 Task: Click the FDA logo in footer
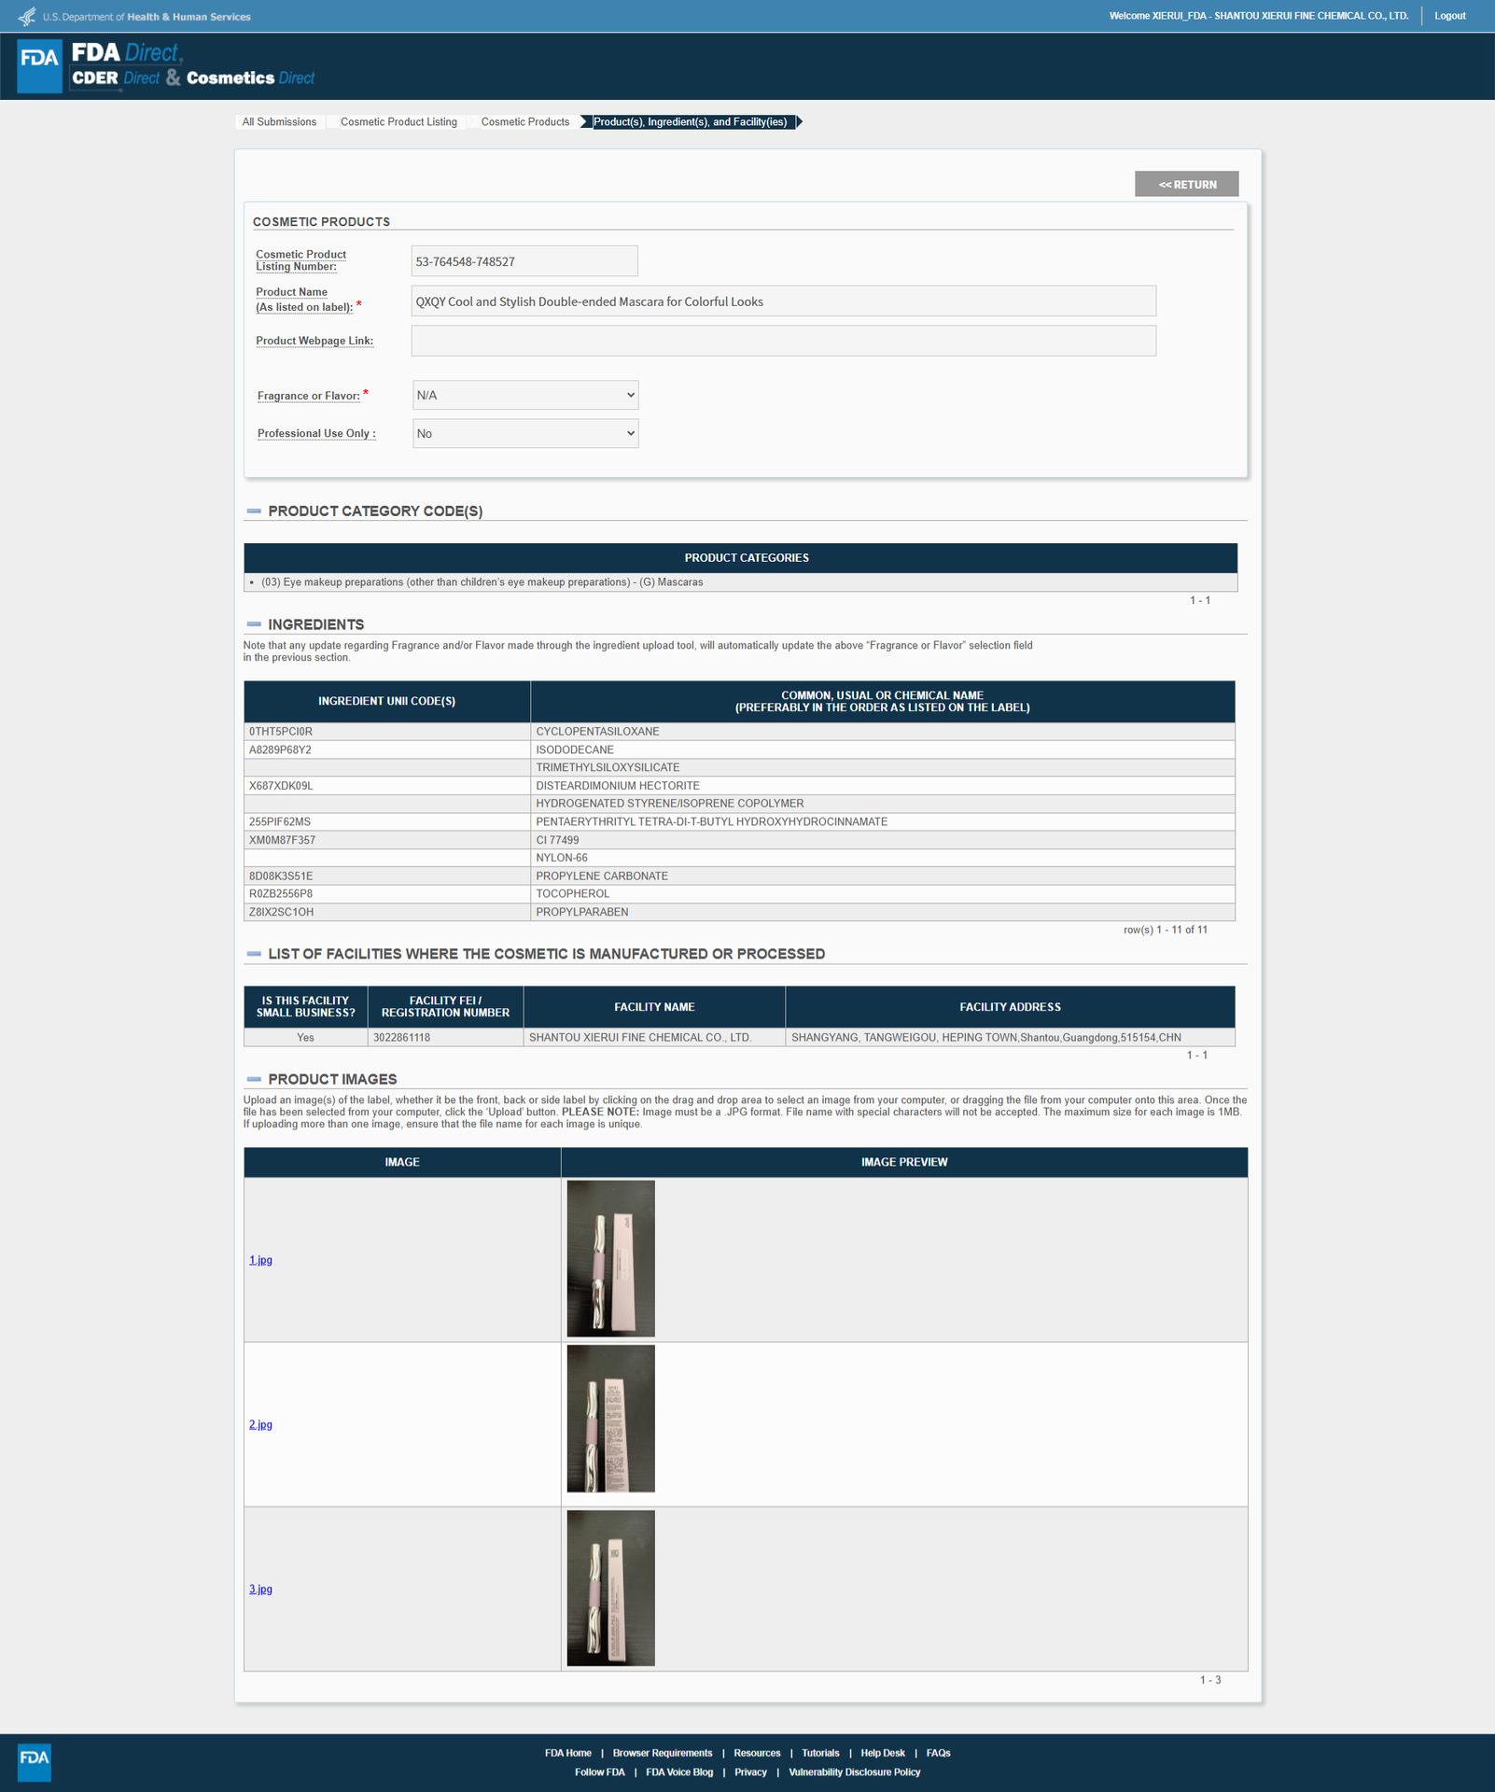coord(35,1762)
